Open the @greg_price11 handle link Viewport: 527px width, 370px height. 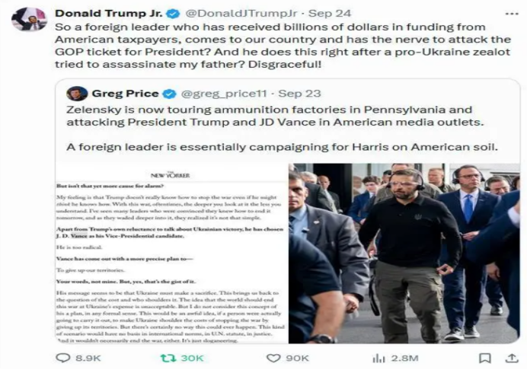click(x=224, y=94)
